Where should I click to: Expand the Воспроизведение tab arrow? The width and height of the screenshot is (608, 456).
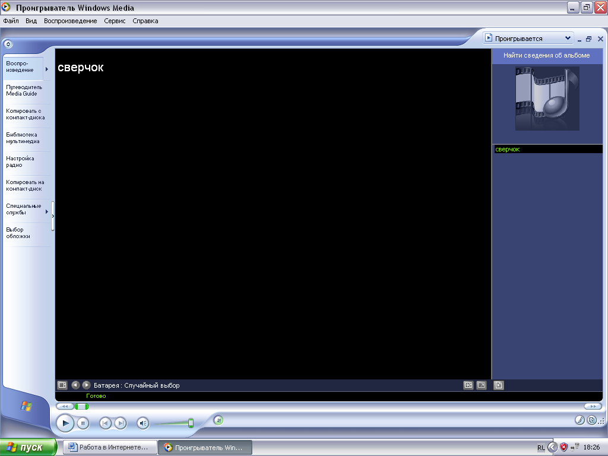47,69
